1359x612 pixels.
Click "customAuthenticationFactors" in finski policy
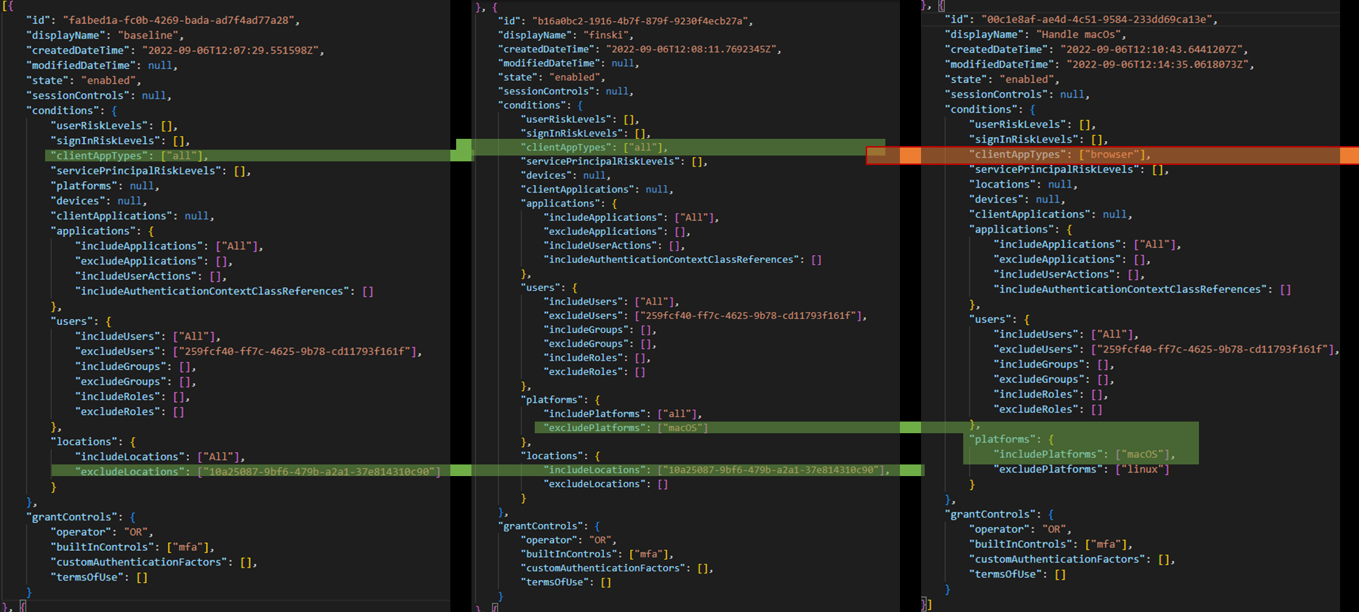coord(617,568)
